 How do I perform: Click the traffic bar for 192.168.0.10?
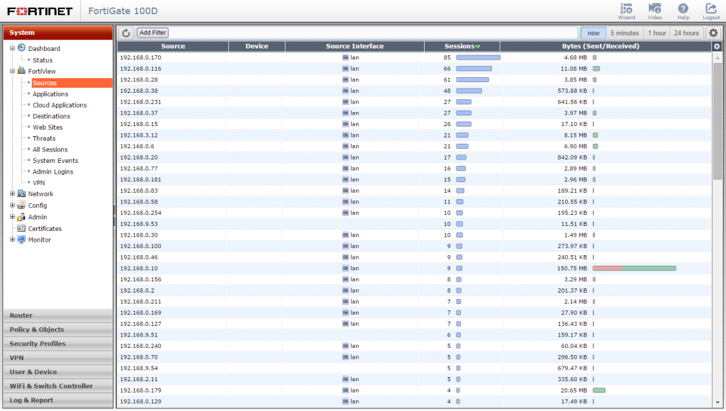click(x=634, y=268)
